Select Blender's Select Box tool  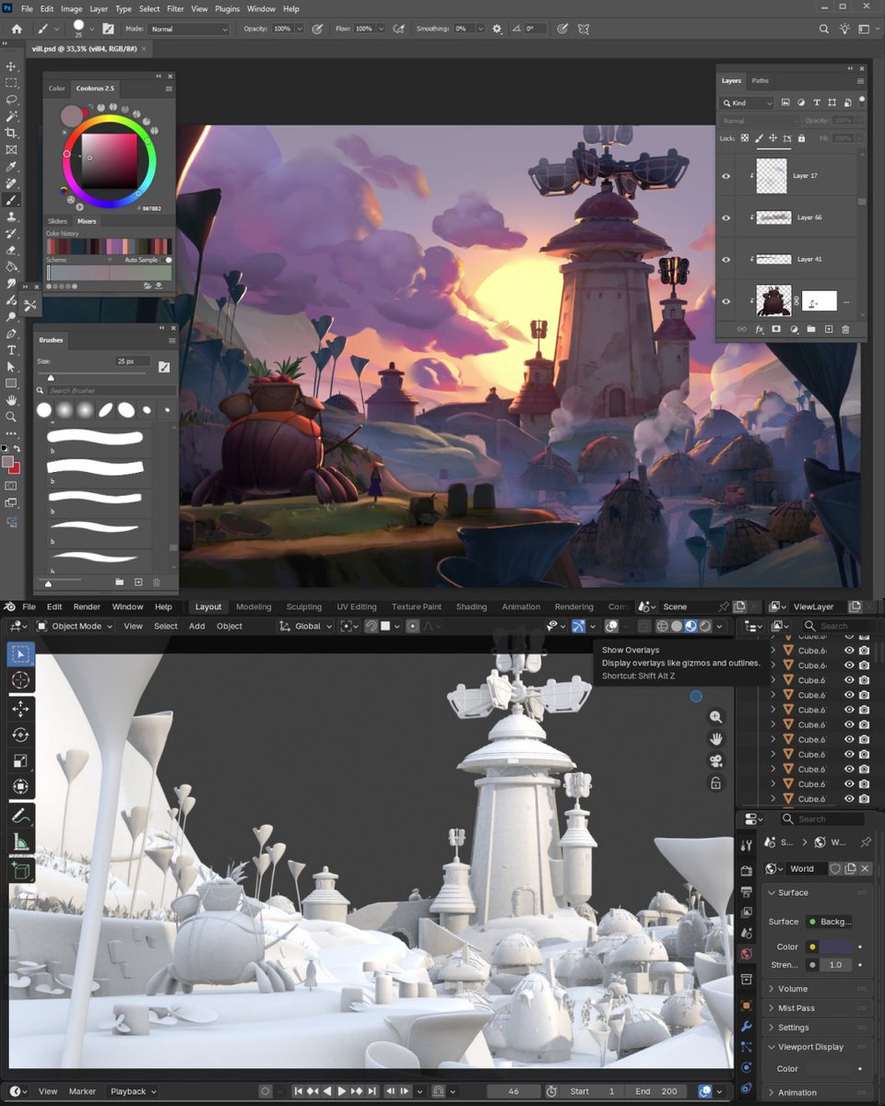pyautogui.click(x=21, y=653)
